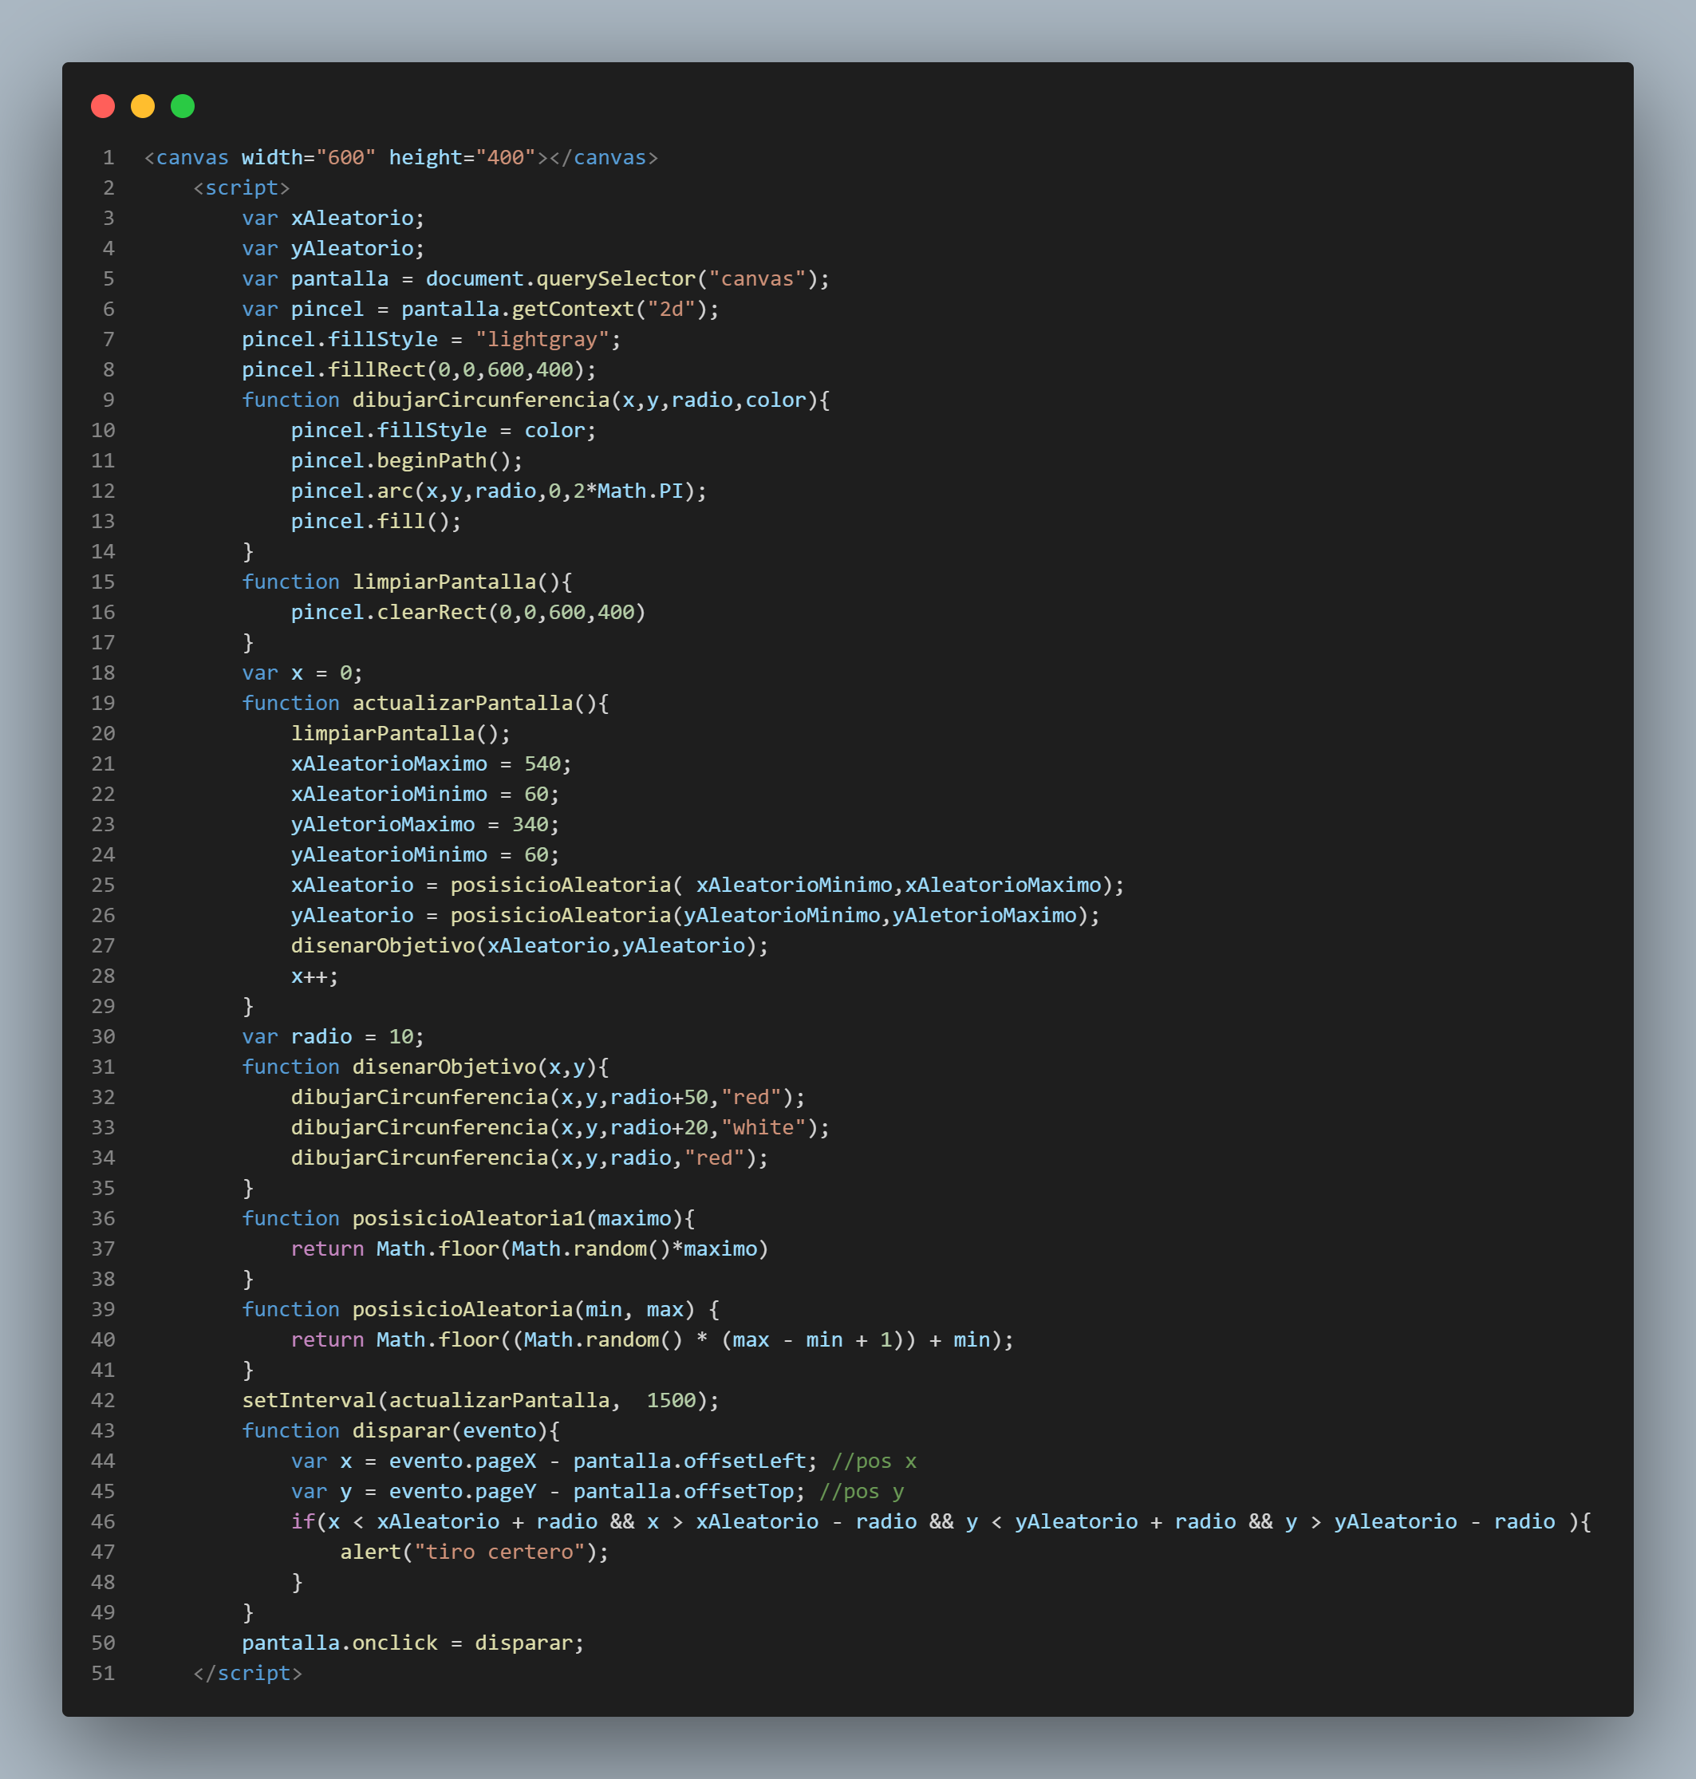Click line number 29 in gutter

[103, 1007]
